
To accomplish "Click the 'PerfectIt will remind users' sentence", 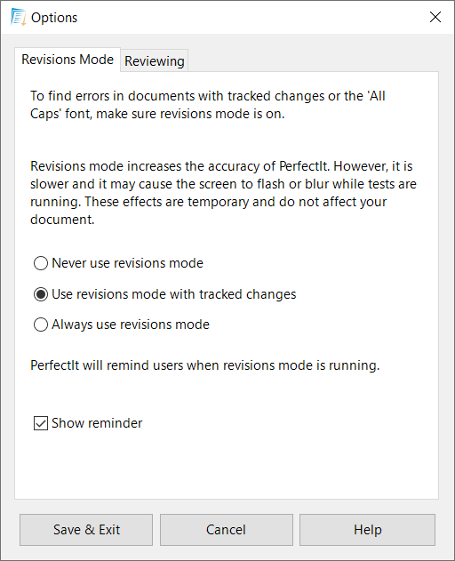I will pyautogui.click(x=205, y=365).
